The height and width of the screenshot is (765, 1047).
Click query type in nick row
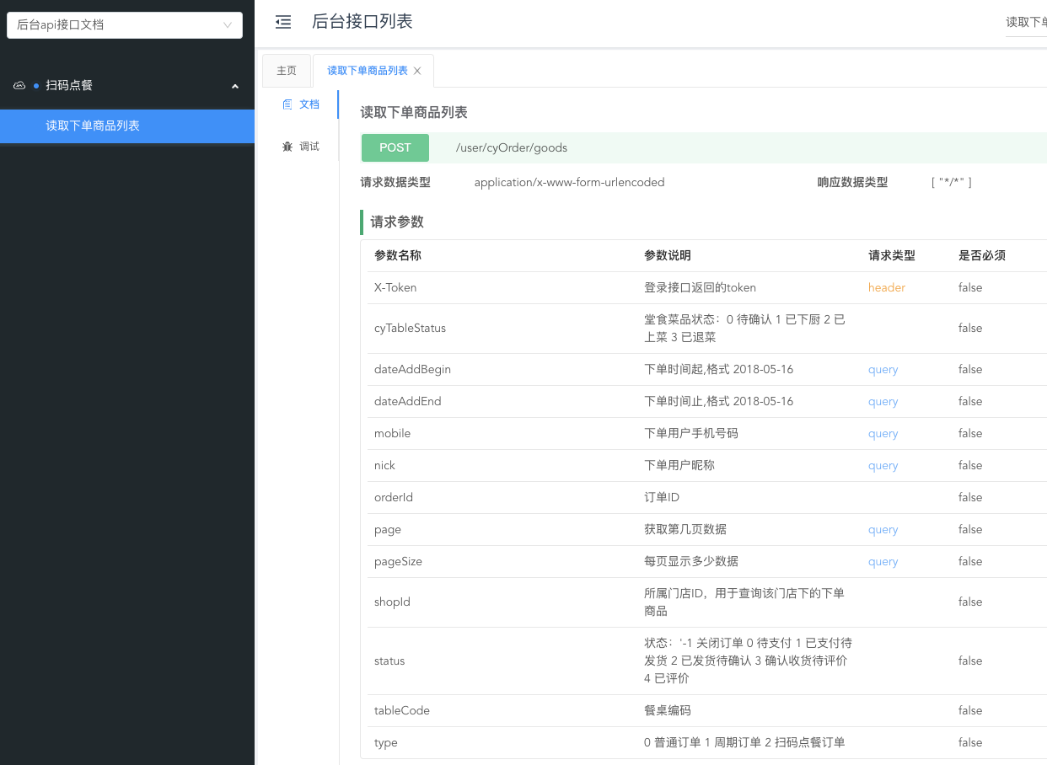(x=883, y=466)
